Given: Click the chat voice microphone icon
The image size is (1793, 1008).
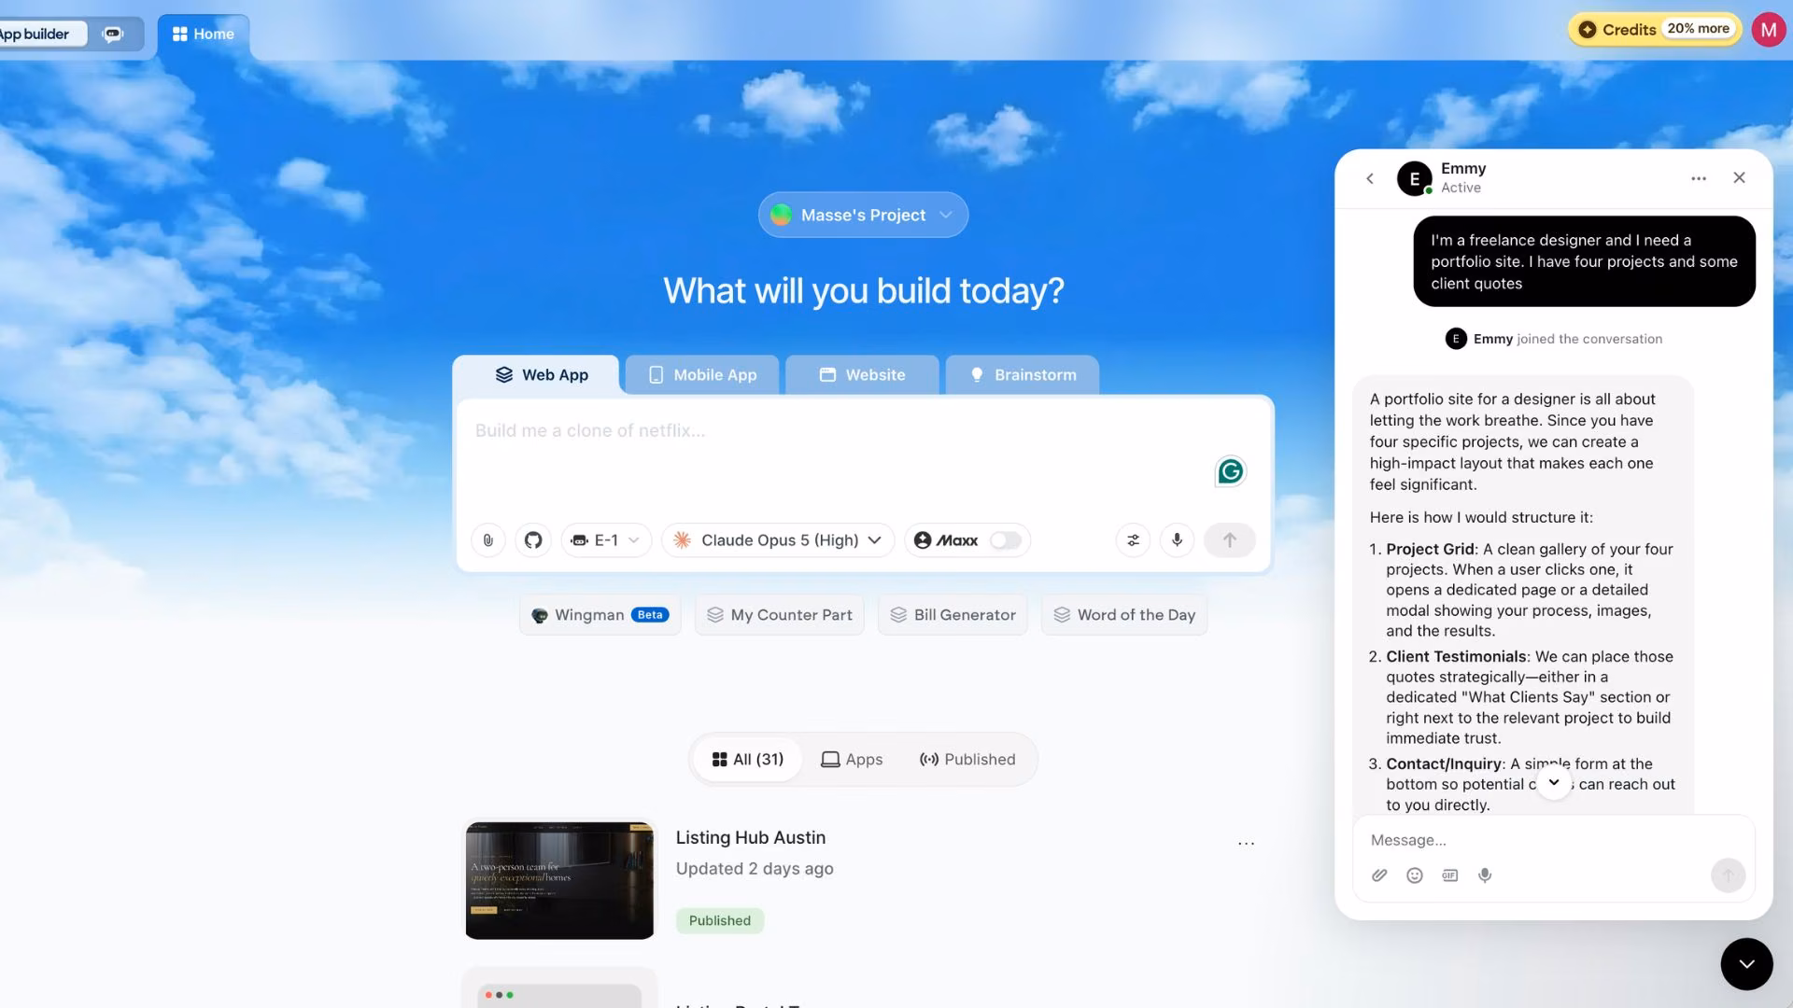Looking at the screenshot, I should [1485, 875].
